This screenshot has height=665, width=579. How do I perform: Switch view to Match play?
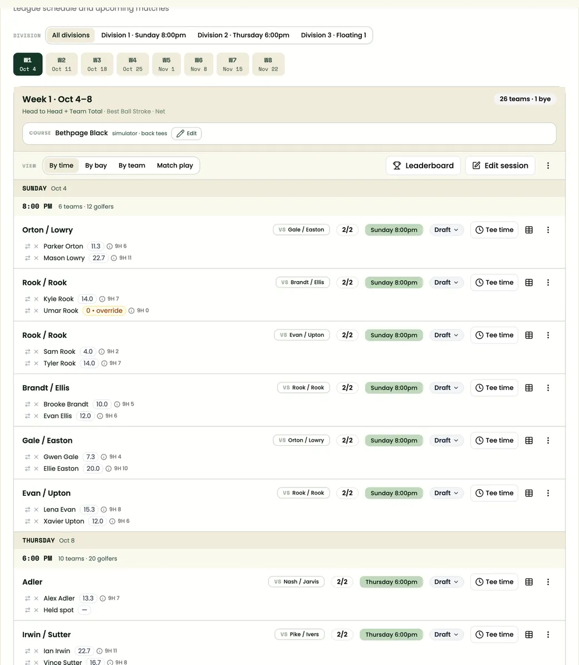[x=175, y=165]
